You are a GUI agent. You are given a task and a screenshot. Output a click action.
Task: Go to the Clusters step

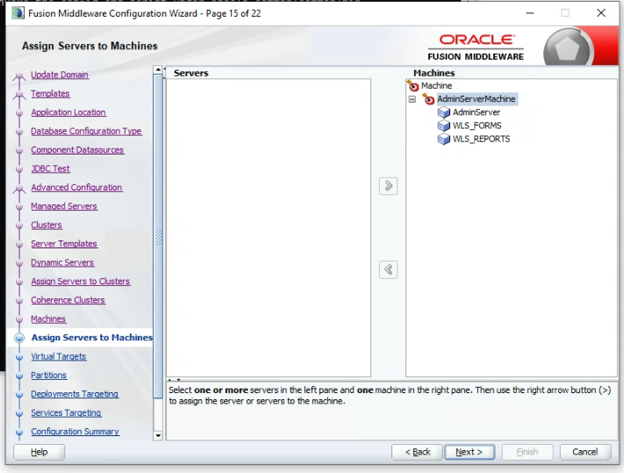coord(47,225)
